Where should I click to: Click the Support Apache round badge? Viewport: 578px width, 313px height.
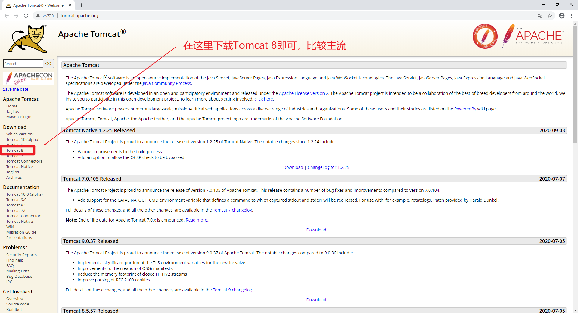click(485, 36)
